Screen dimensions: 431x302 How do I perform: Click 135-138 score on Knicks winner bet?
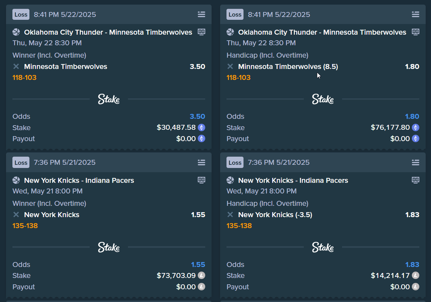(x=25, y=226)
